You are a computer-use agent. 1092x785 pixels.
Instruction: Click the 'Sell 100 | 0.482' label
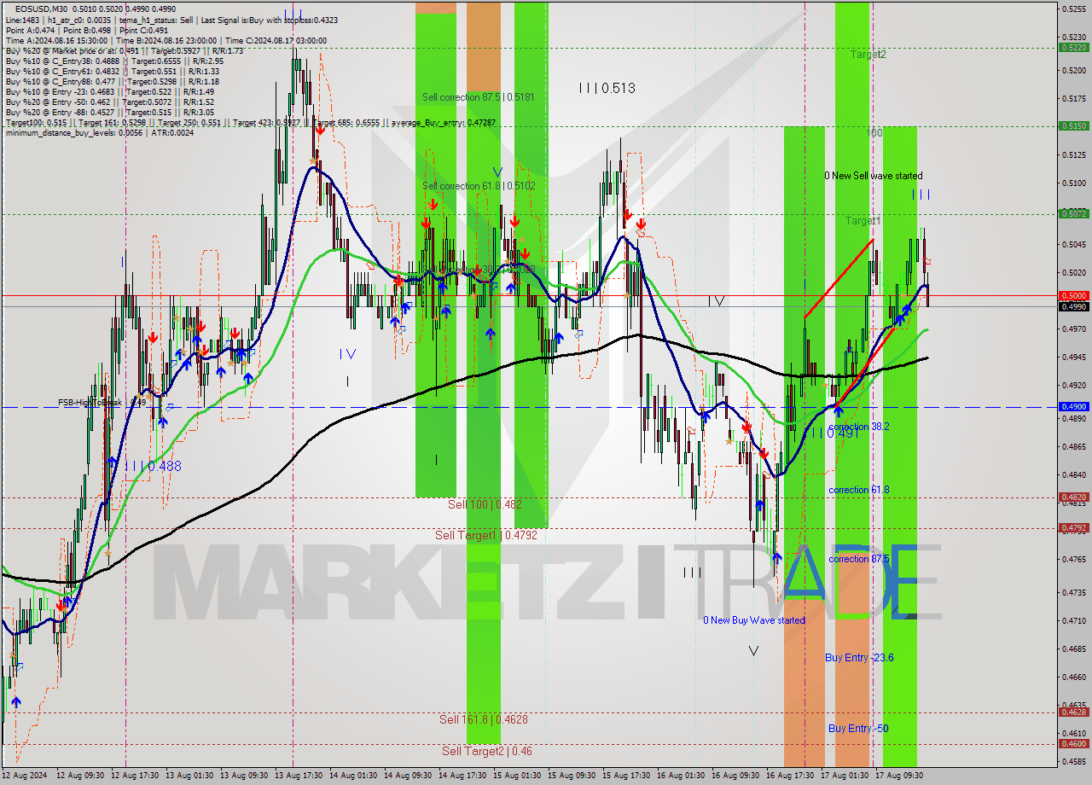click(x=485, y=504)
